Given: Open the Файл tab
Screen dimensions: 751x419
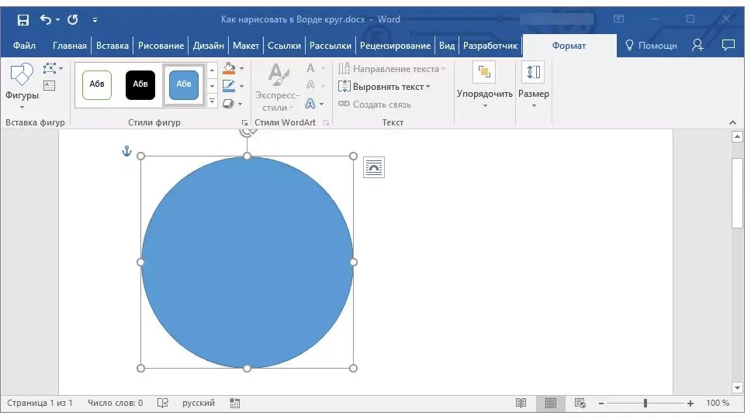Looking at the screenshot, I should pyautogui.click(x=24, y=46).
